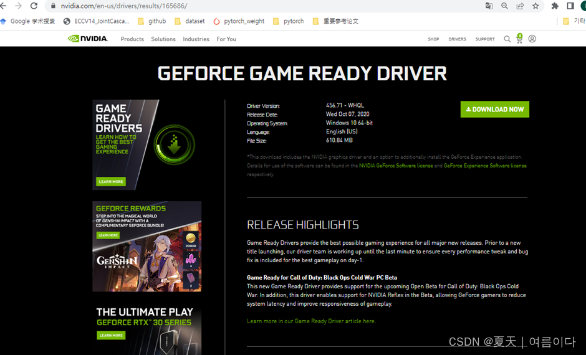Reload the page with the refresh icon
The height and width of the screenshot is (355, 586).
[x=34, y=6]
